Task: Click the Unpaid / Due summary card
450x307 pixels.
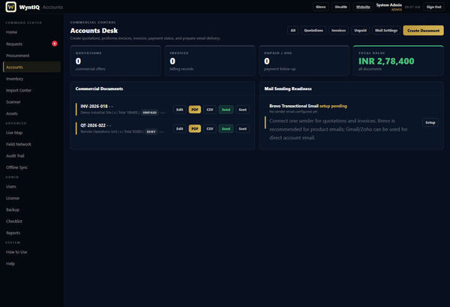Action: point(304,61)
